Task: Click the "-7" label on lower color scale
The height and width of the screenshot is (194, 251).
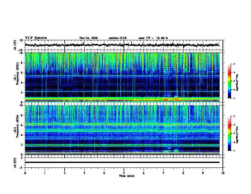Action: point(234,151)
